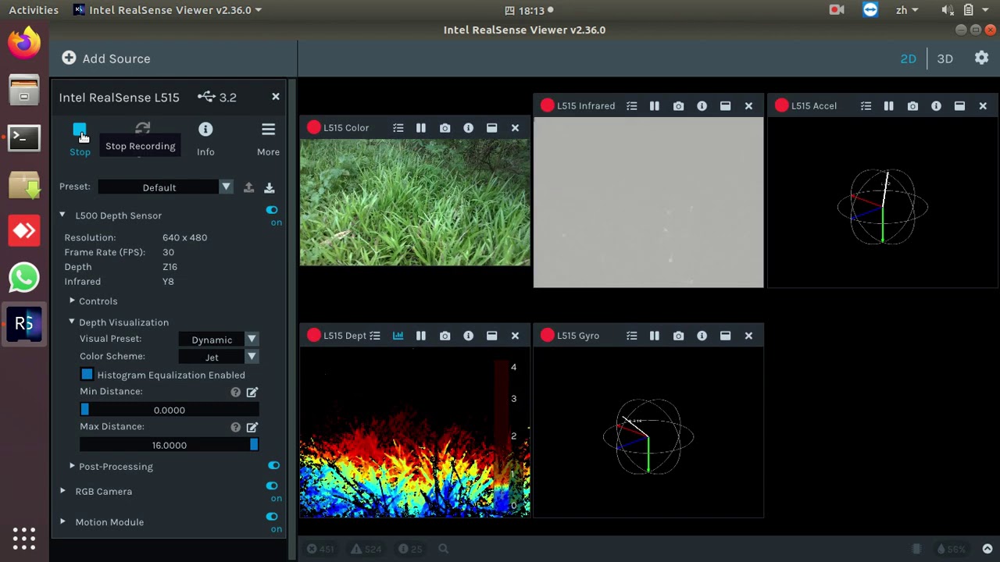Close the Intel RealSense L515 device panel

276,97
